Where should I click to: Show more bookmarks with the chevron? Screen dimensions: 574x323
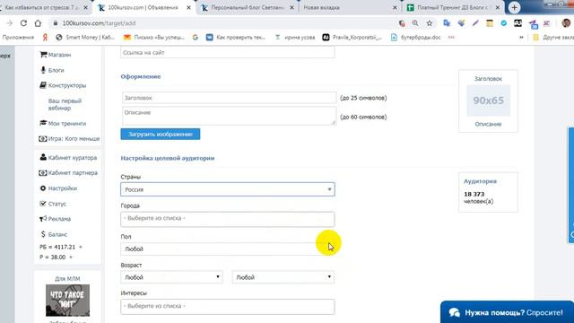point(521,38)
